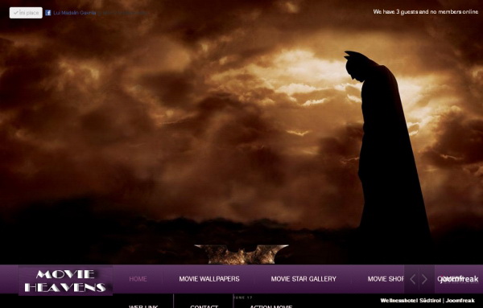Open the Movie Star Gallery menu item
This screenshot has height=308, width=483.
click(303, 279)
